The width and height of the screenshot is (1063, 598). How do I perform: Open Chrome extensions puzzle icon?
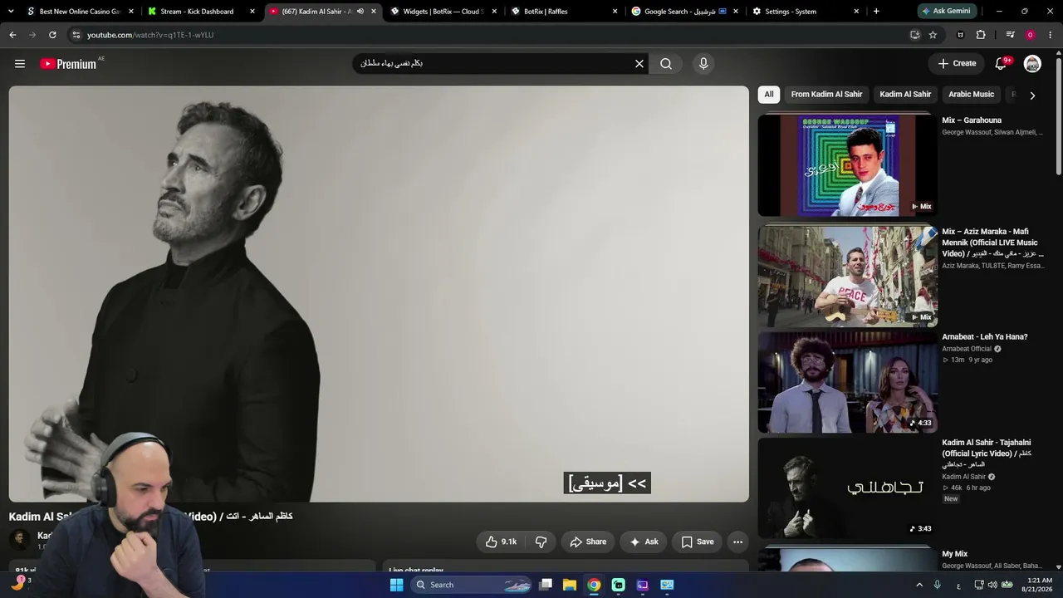(x=981, y=35)
